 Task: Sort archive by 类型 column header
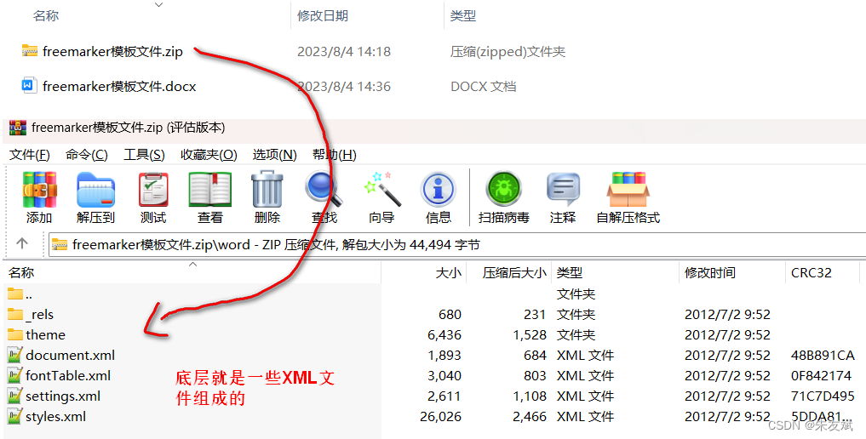570,272
